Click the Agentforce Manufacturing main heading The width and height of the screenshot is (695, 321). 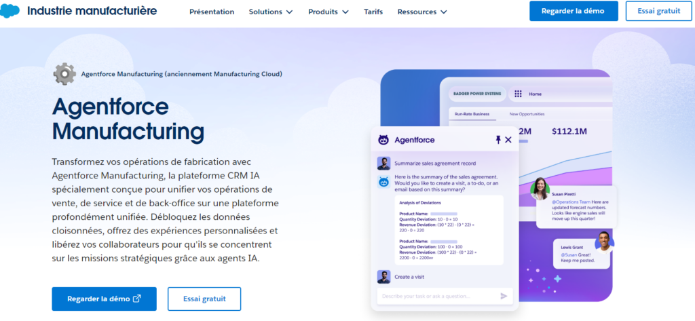[x=128, y=119]
